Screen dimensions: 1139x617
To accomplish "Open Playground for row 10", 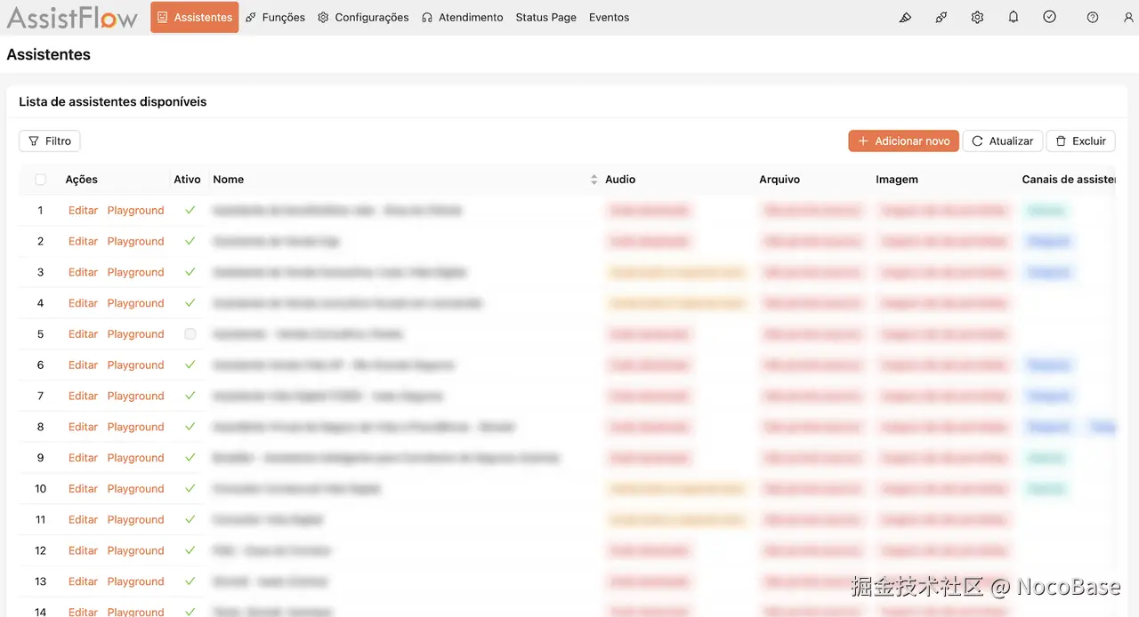I will pos(135,489).
